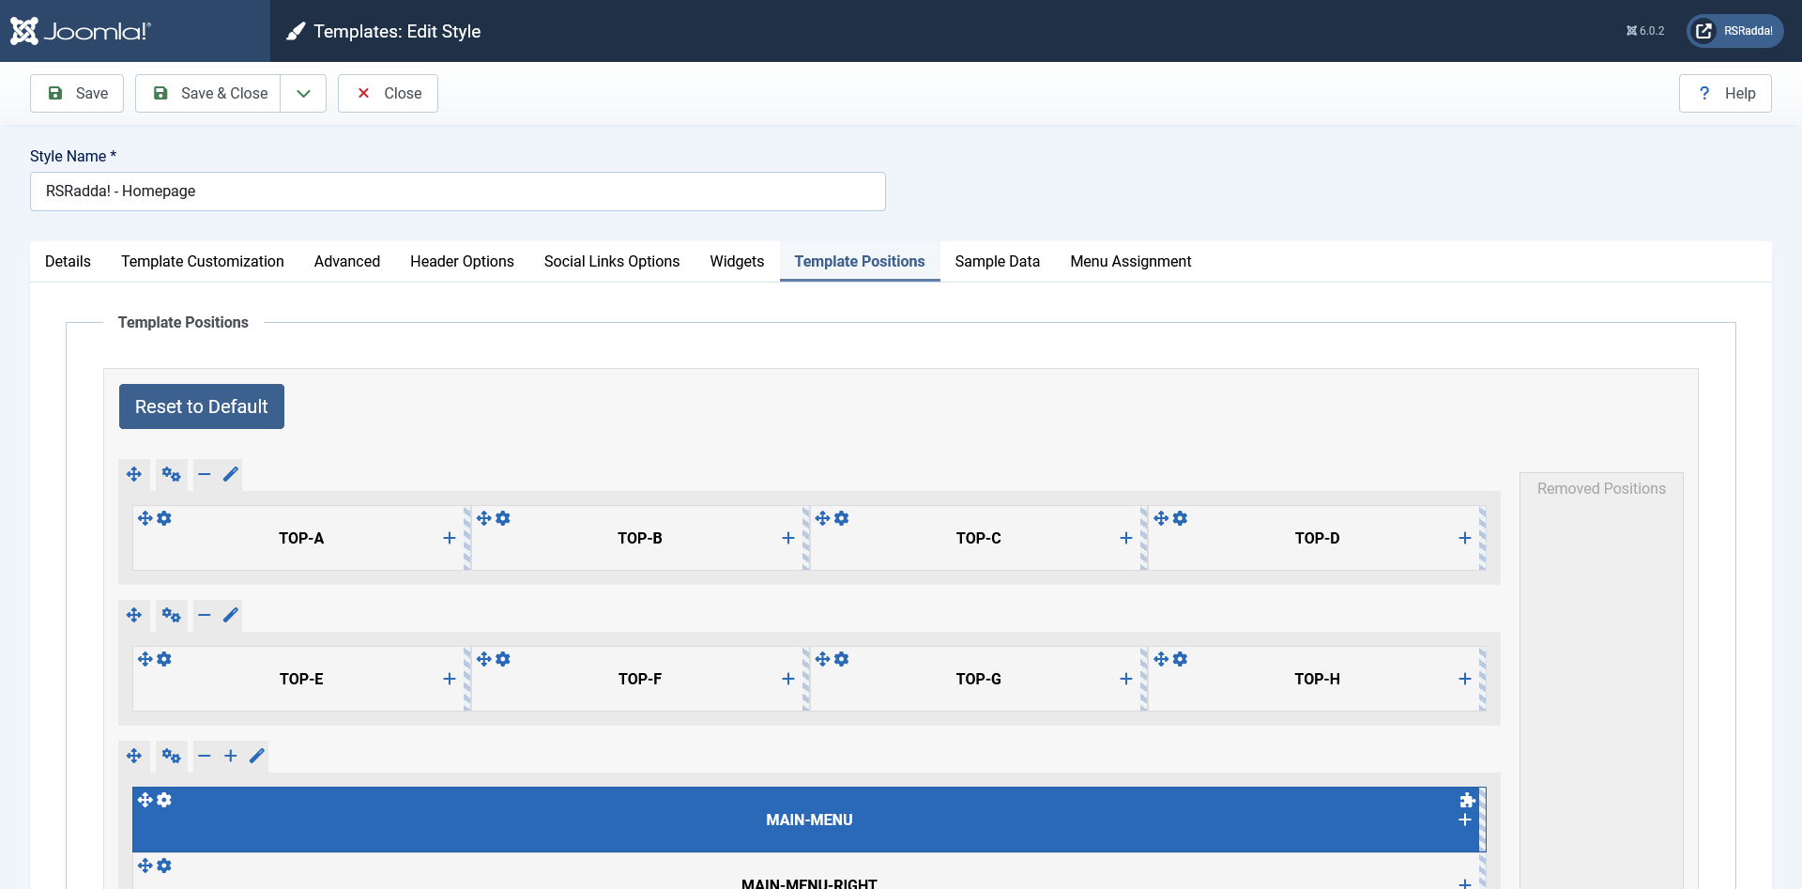The width and height of the screenshot is (1802, 889).
Task: Open the Help page
Action: (1725, 94)
